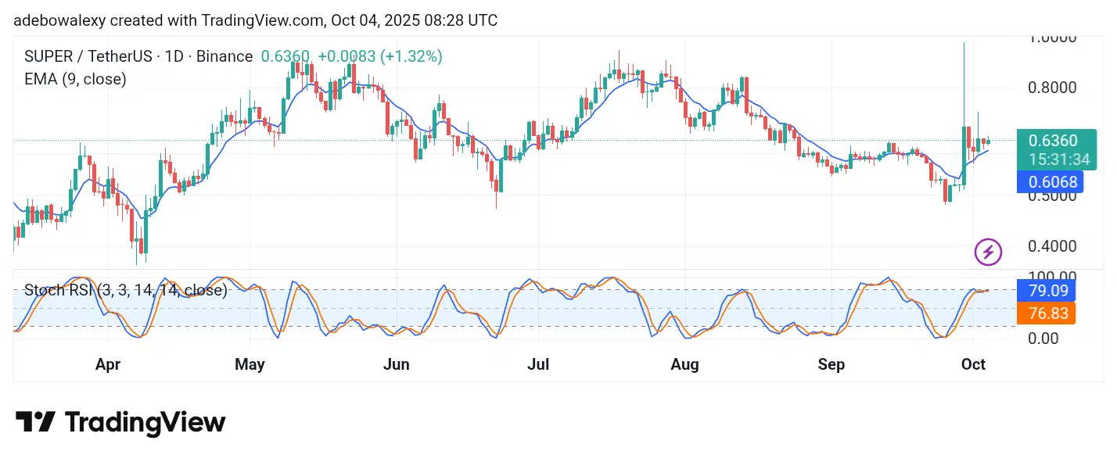Viewport: 1117px width, 462px height.
Task: Click the 0.4000 price axis level
Action: pyautogui.click(x=1052, y=246)
